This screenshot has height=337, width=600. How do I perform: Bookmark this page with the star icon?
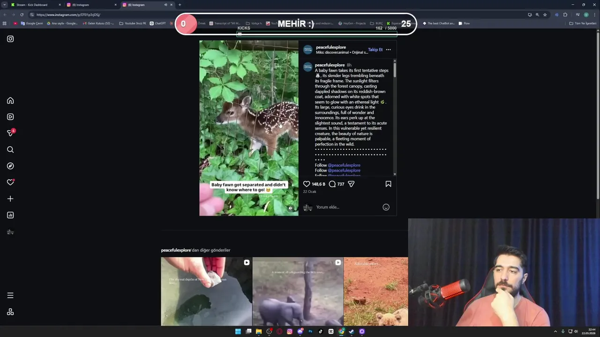point(545,15)
